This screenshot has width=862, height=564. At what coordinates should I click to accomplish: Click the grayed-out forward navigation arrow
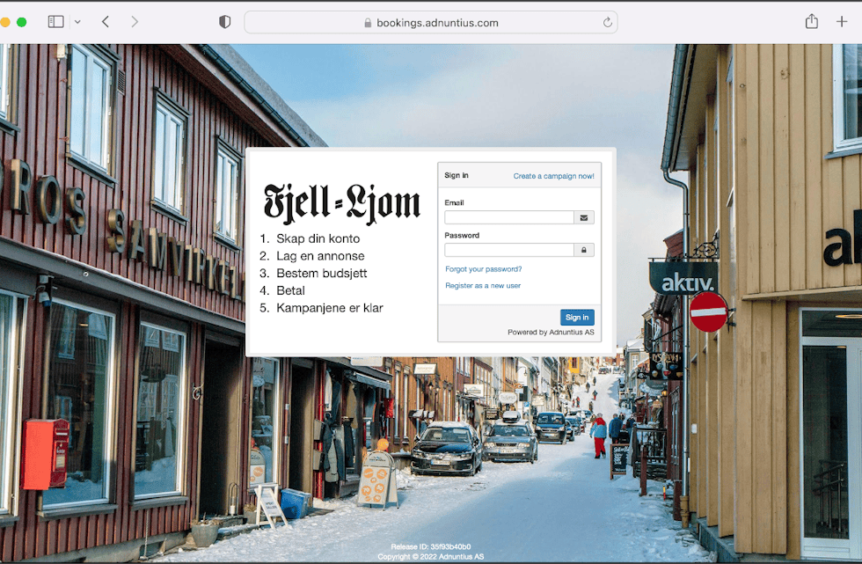click(x=135, y=21)
